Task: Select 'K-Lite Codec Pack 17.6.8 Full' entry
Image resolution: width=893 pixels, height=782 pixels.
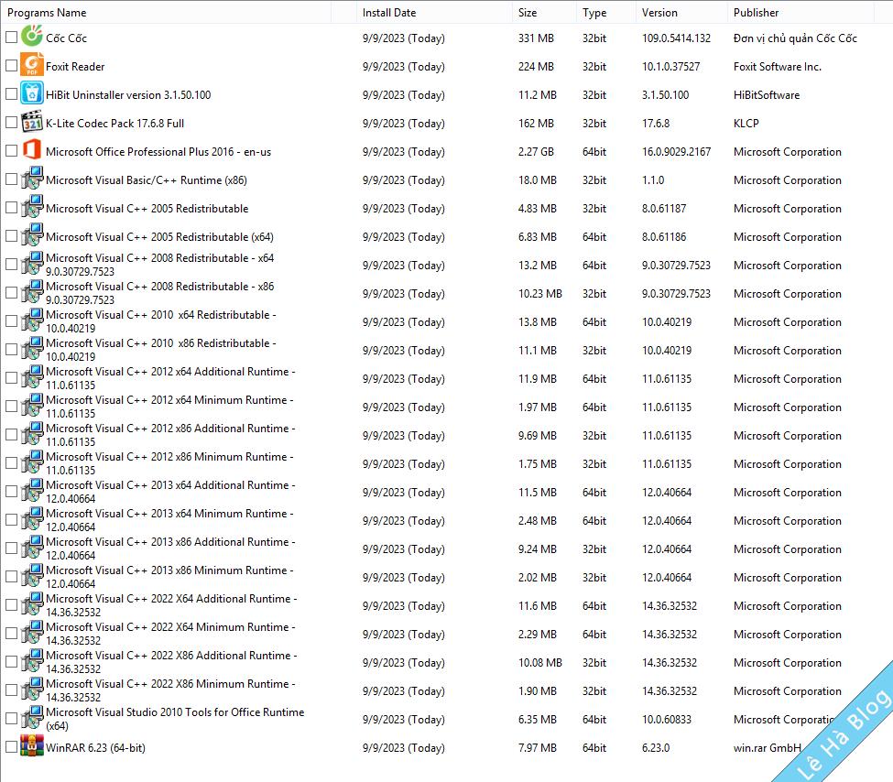Action: (114, 124)
